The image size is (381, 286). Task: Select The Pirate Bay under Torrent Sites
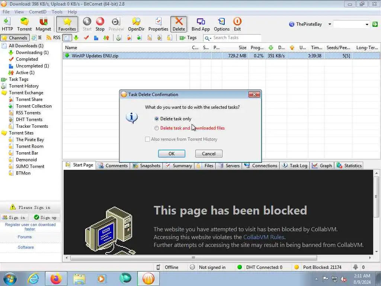point(30,140)
